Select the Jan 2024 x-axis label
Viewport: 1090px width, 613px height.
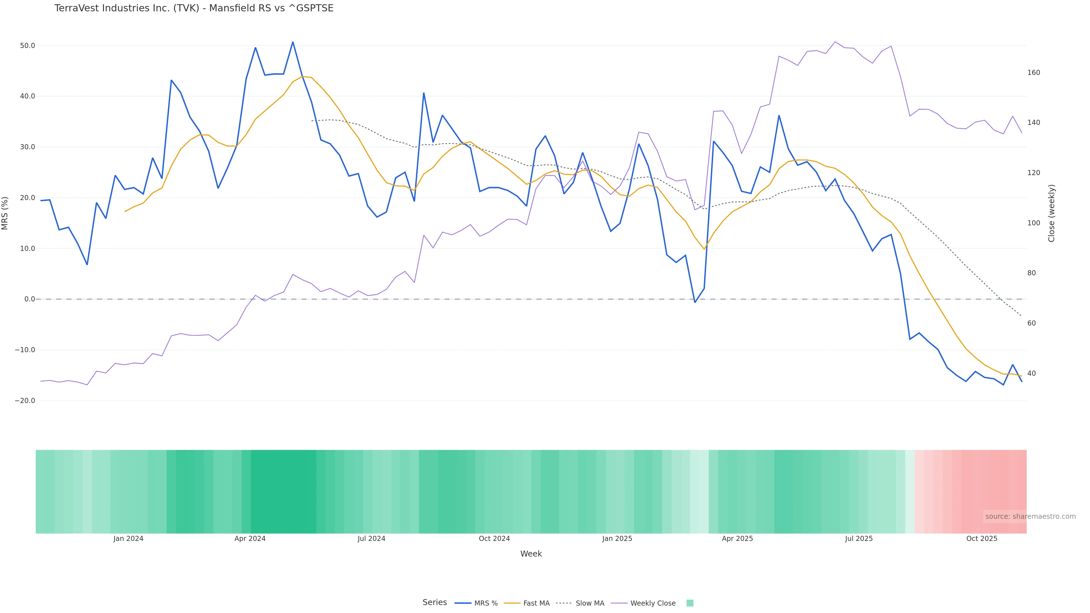point(128,539)
